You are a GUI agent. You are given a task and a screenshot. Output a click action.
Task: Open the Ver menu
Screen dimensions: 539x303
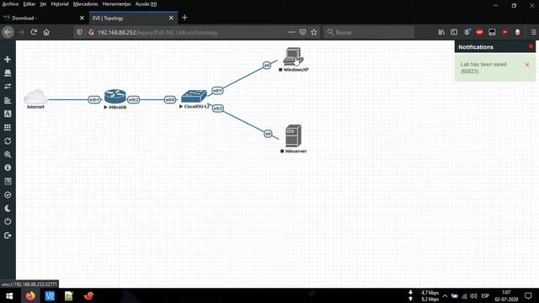43,4
